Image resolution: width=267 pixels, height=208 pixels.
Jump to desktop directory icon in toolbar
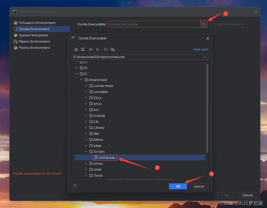[83, 49]
